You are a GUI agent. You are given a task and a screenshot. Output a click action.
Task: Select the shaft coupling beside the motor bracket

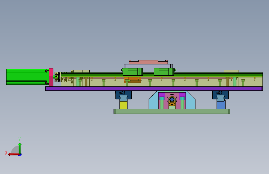point(57,77)
